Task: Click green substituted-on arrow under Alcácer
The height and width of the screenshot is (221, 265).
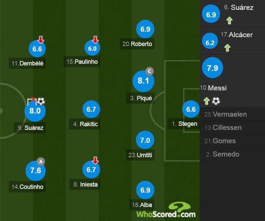Action: click(227, 47)
